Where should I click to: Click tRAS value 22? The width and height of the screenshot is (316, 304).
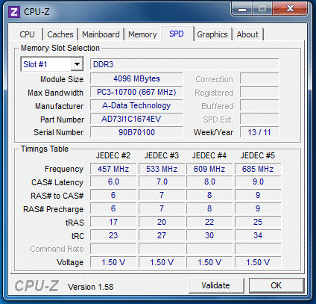(x=209, y=222)
